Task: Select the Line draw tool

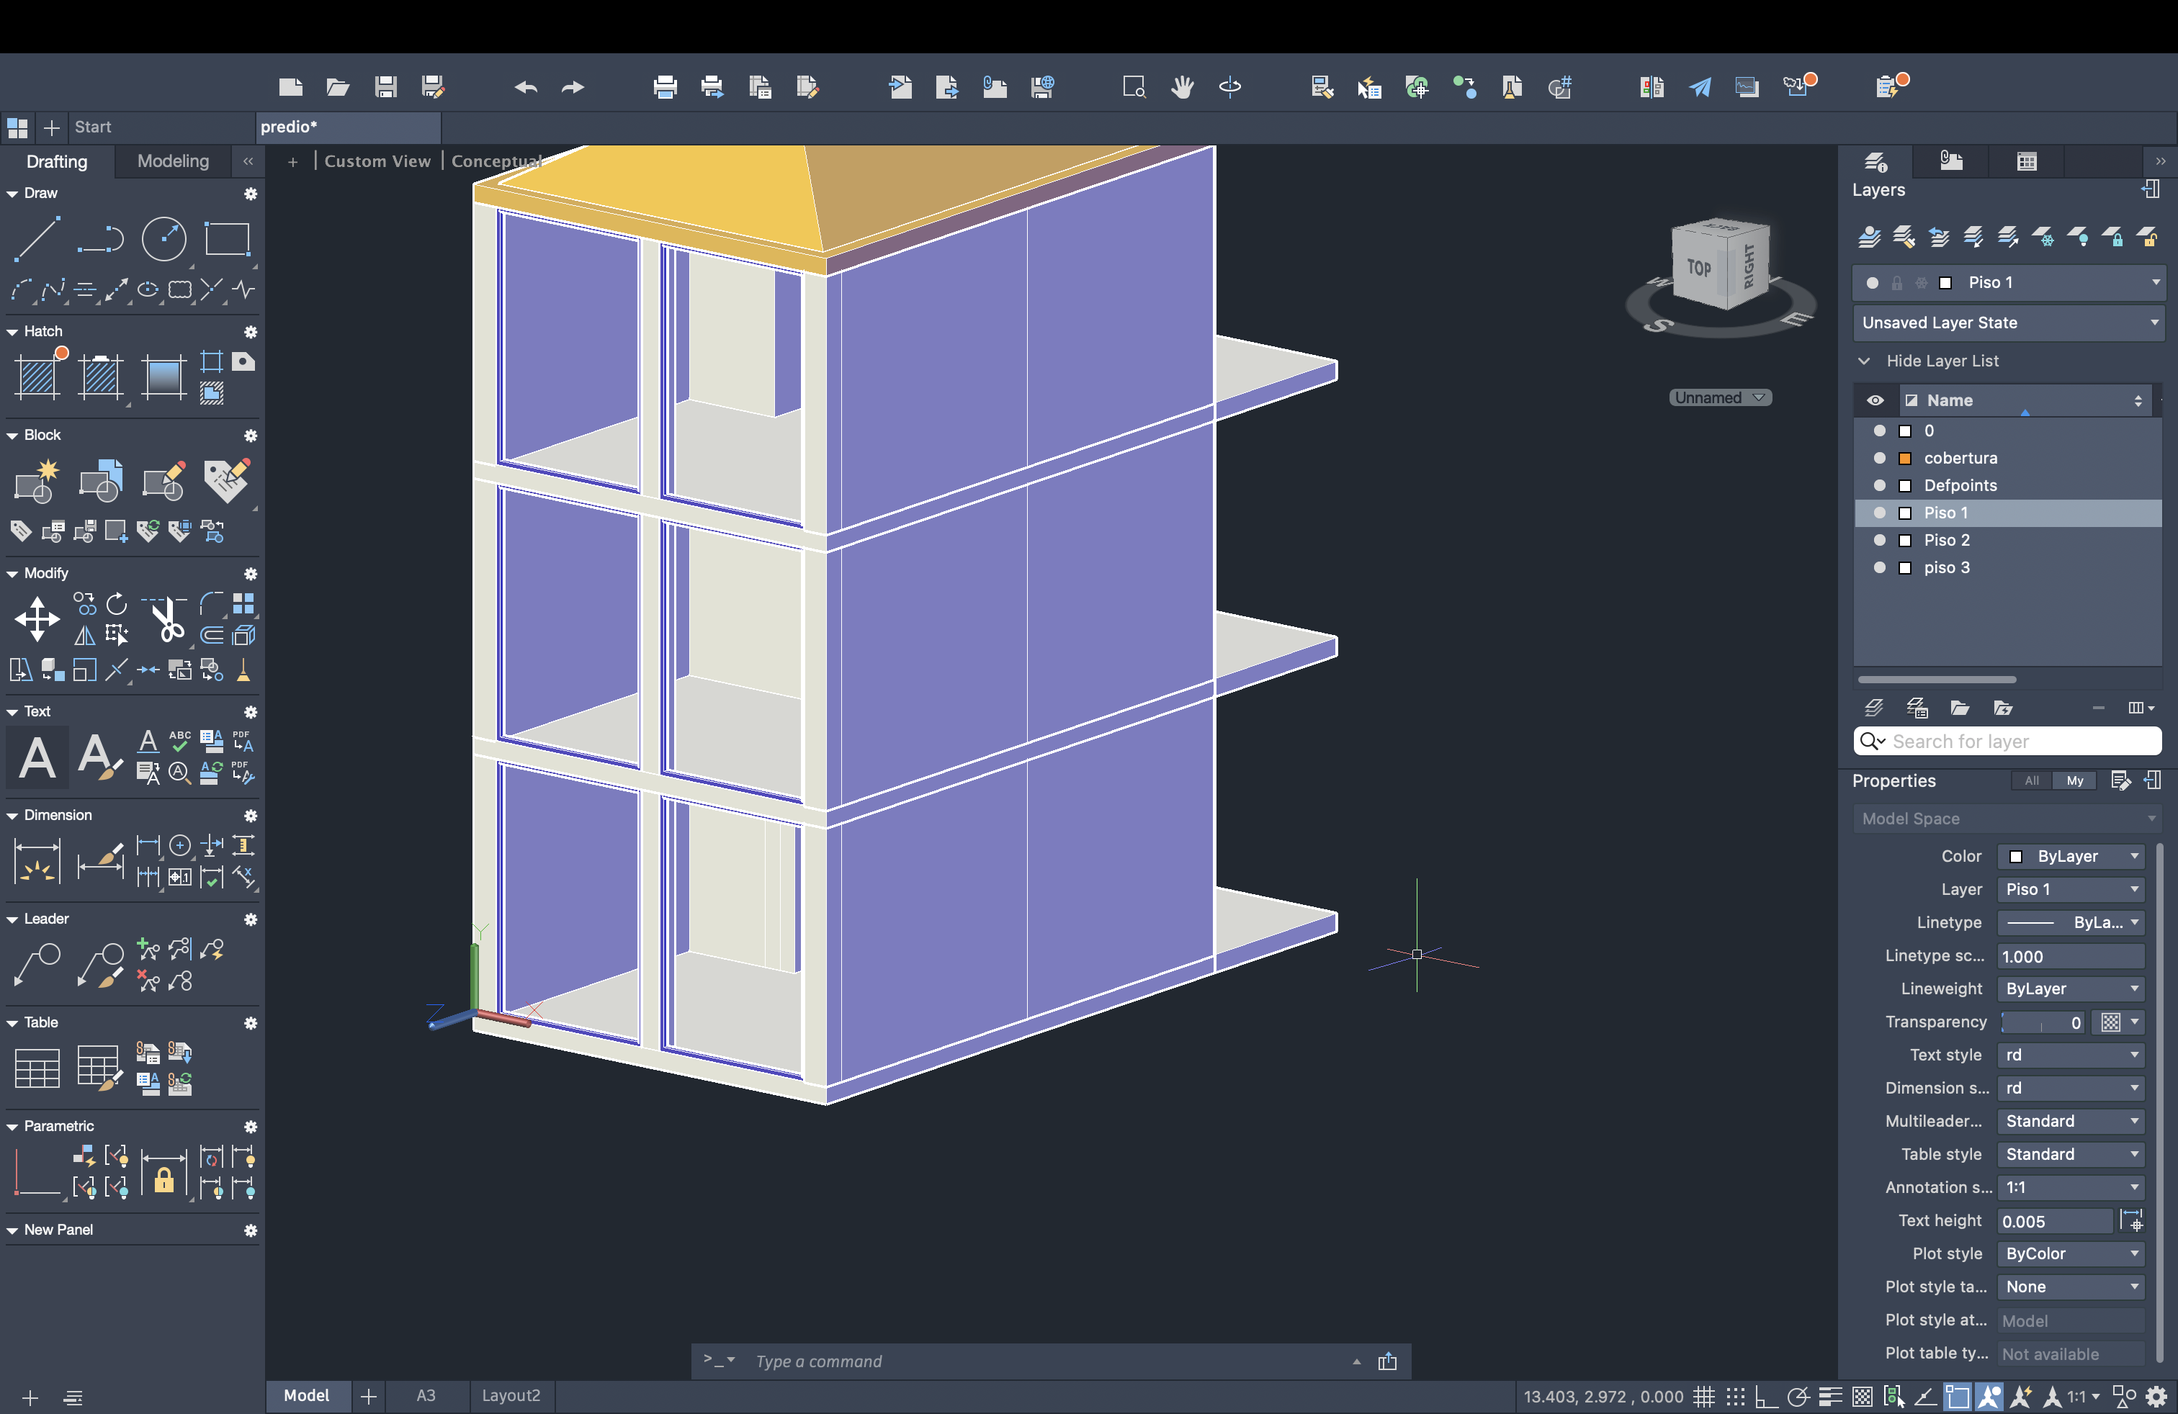Action: pos(37,239)
